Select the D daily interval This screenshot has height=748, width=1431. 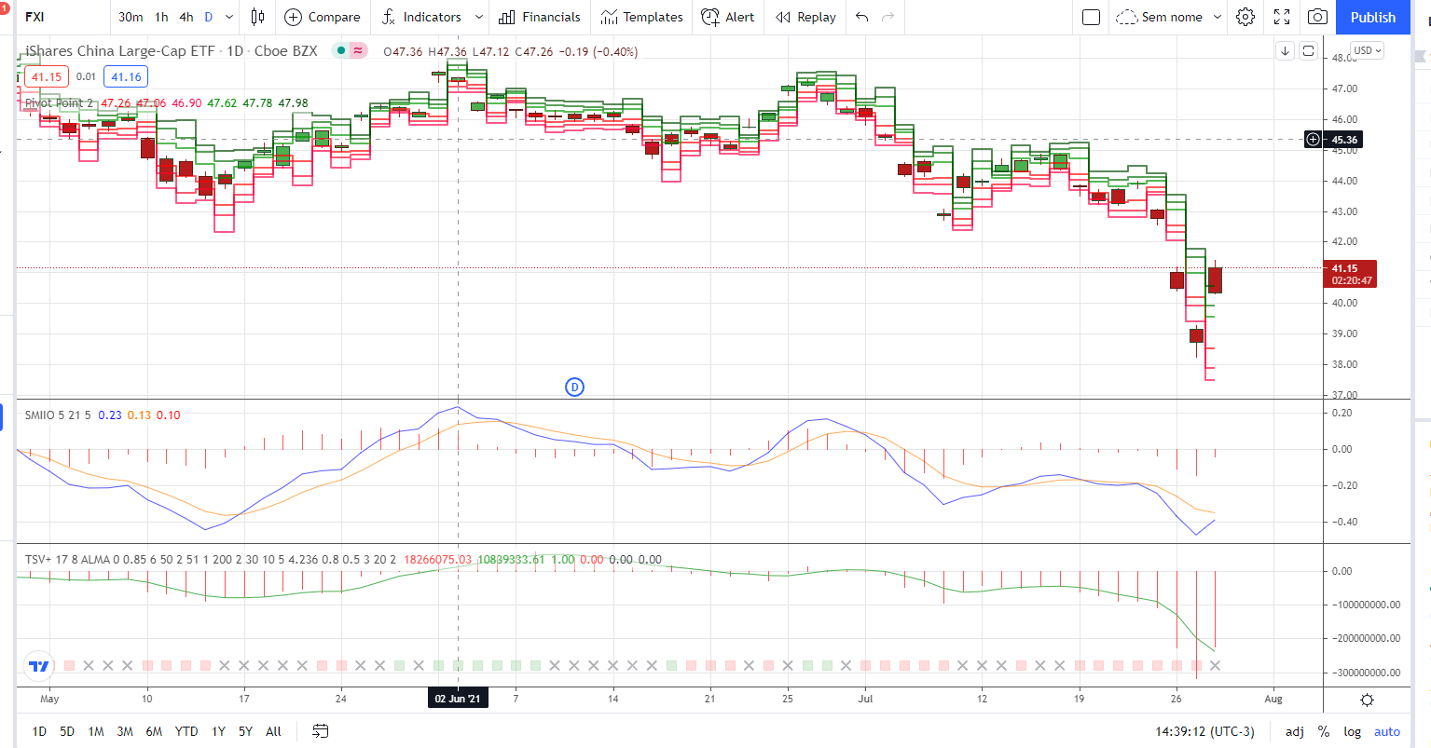[x=208, y=17]
